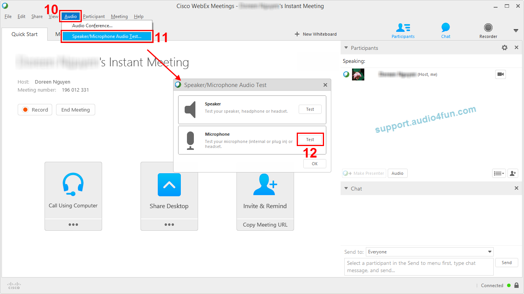Click the Call Using Computer headset icon
524x294 pixels.
[73, 184]
